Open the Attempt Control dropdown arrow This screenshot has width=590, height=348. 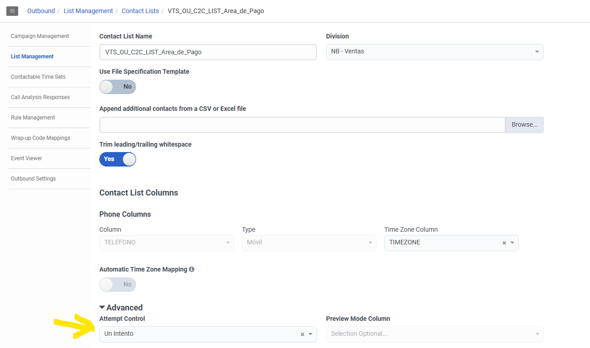pyautogui.click(x=311, y=334)
